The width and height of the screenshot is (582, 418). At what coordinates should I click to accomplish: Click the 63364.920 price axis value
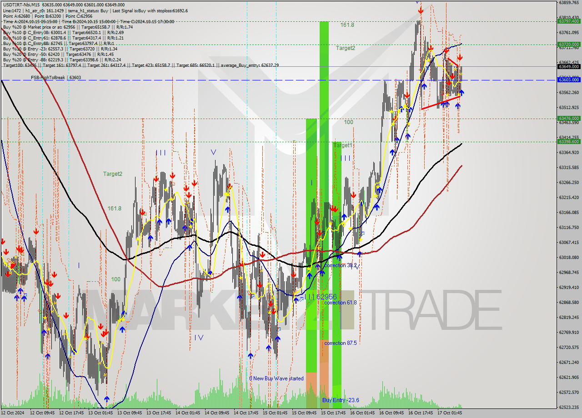tap(568, 152)
